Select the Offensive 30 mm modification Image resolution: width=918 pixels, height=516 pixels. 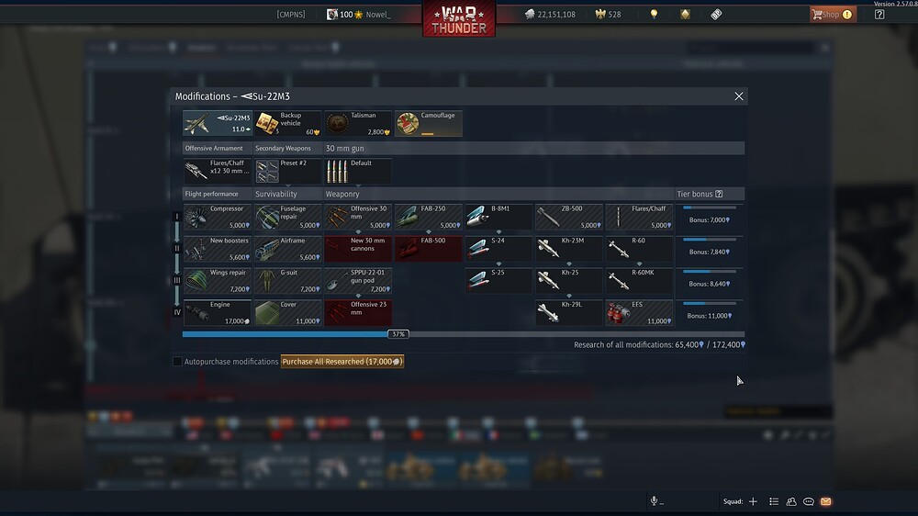(x=358, y=217)
